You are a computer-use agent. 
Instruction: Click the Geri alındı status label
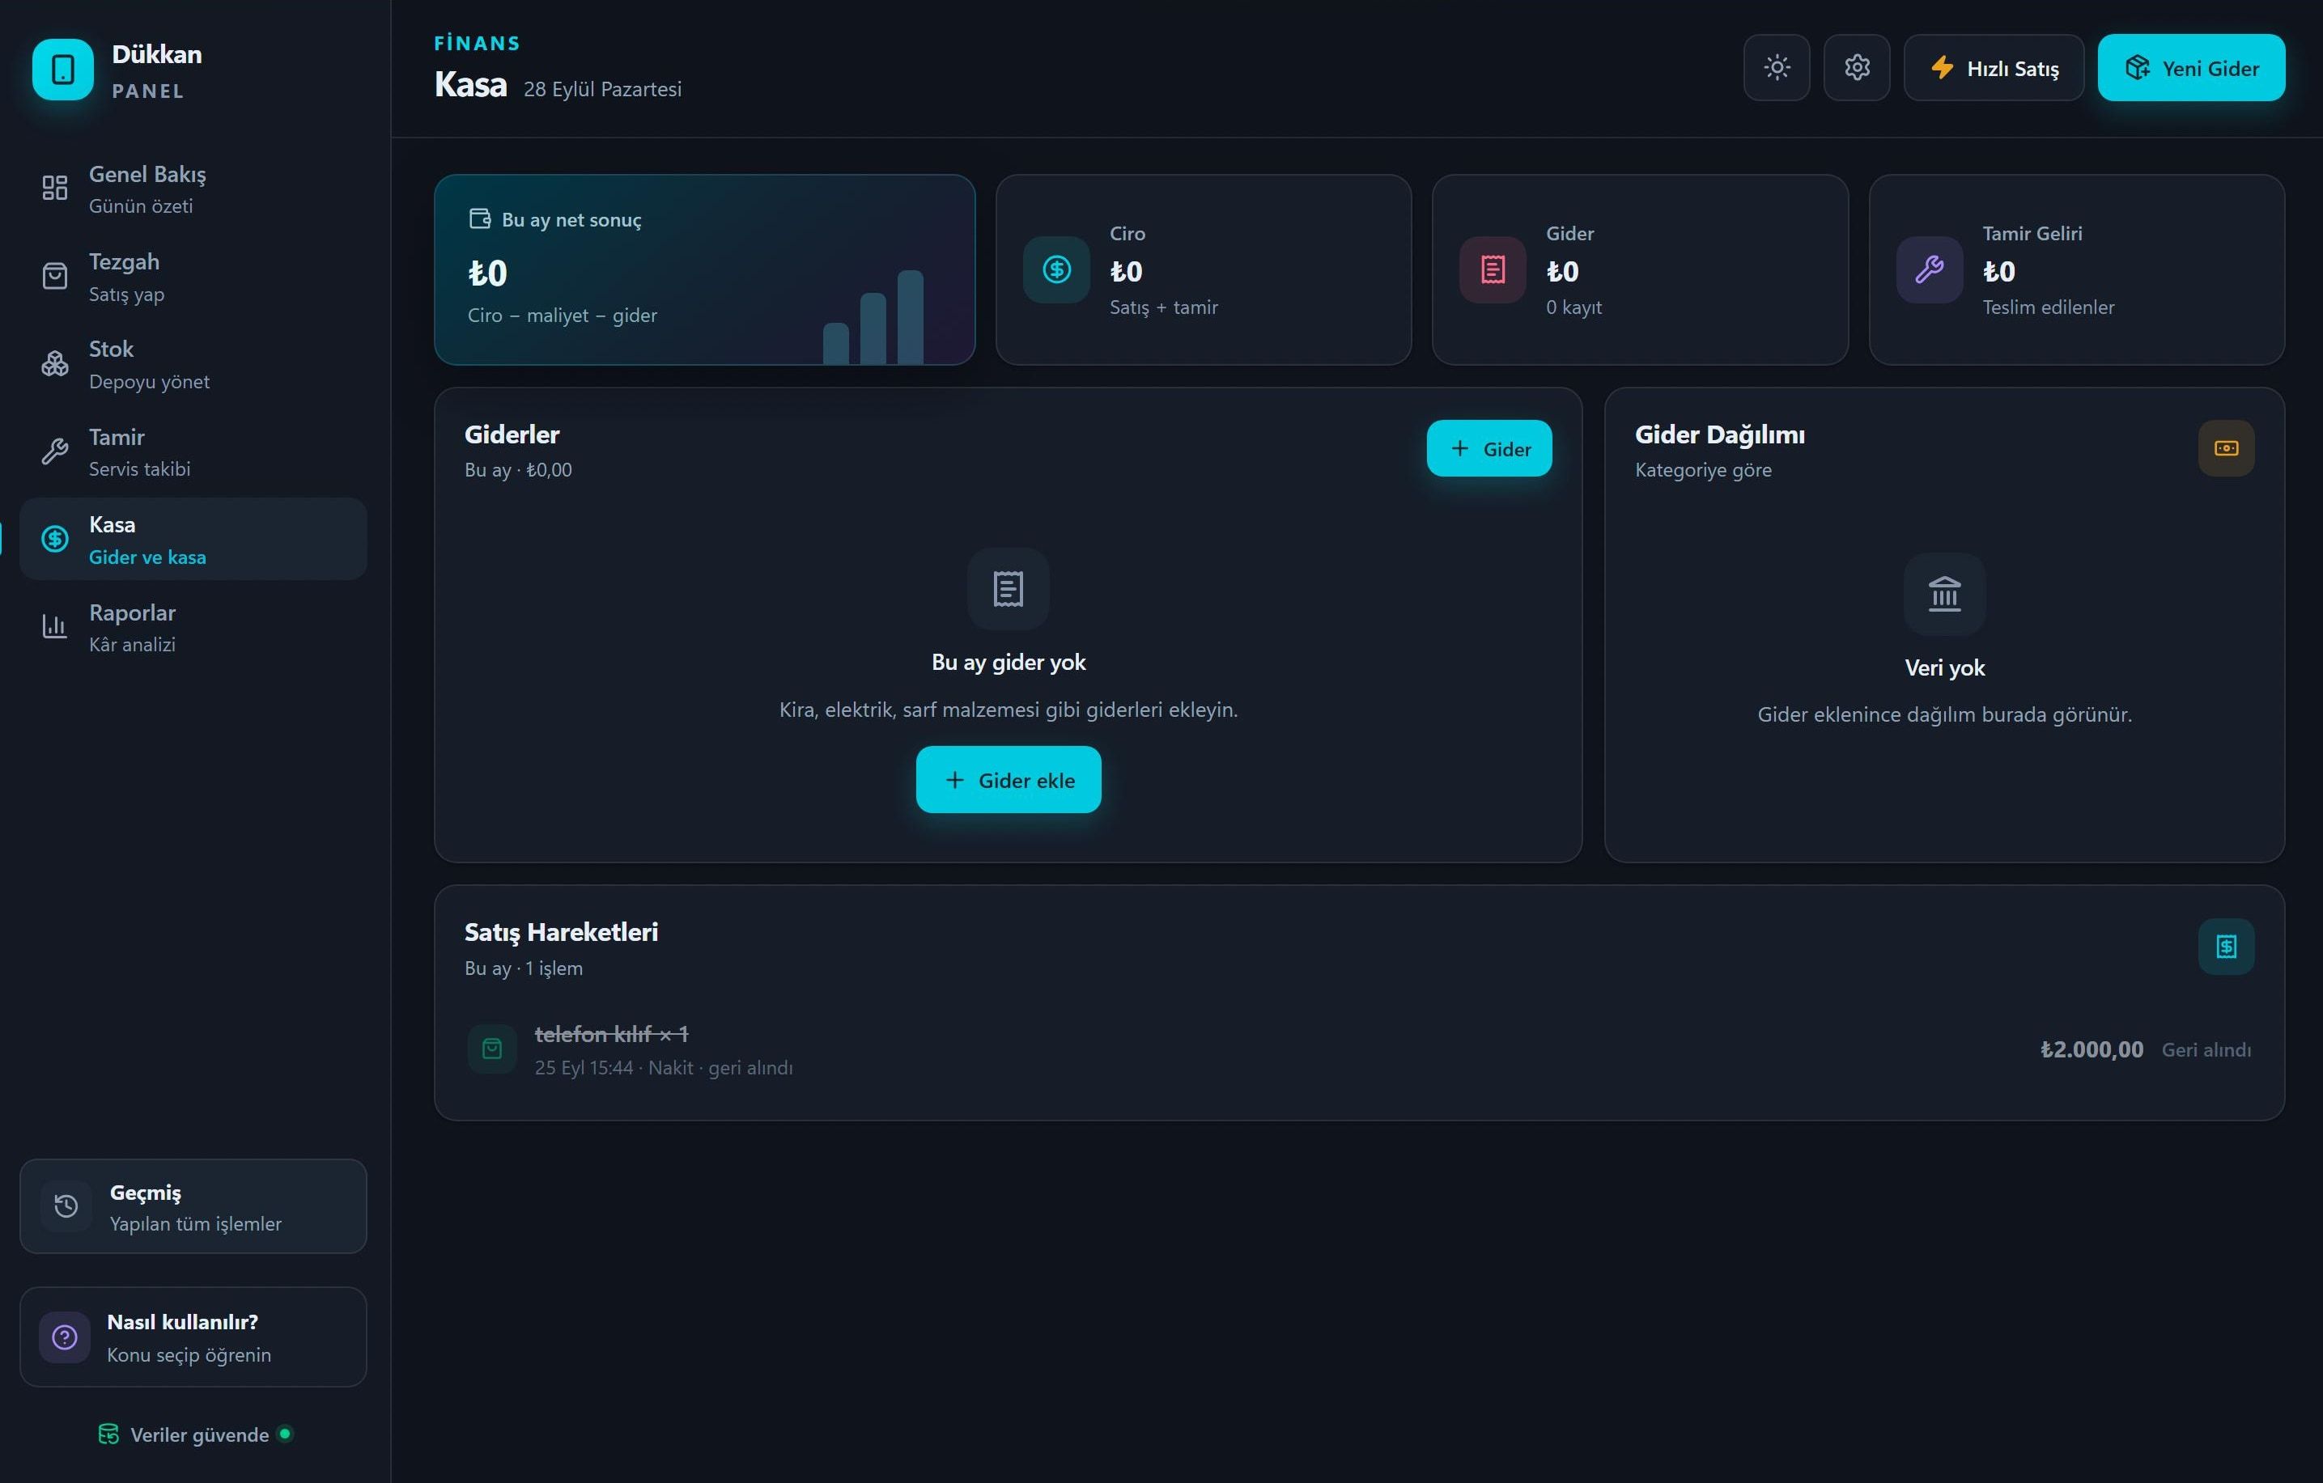[x=2206, y=1049]
